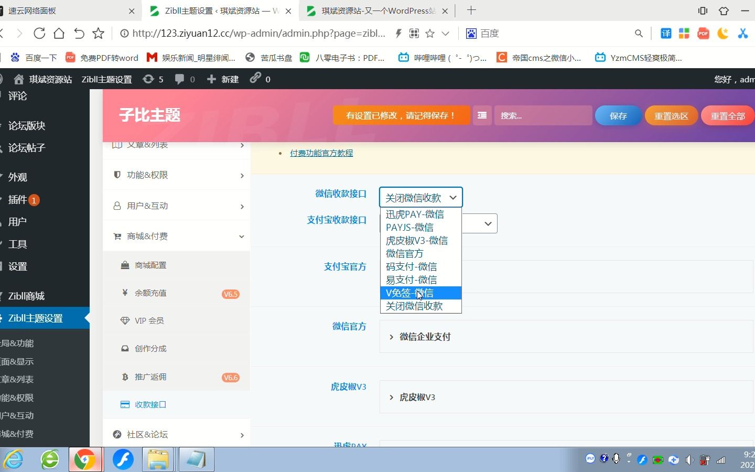Click the expand-all list icon beside search box

(x=482, y=115)
